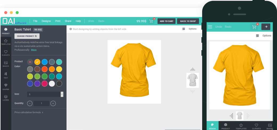Click Back To Shop button
The image size is (277, 130).
[x=188, y=21]
